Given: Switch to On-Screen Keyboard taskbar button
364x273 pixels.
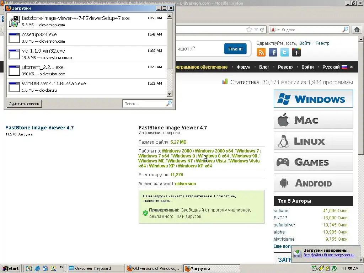Looking at the screenshot, I should pyautogui.click(x=96, y=268).
